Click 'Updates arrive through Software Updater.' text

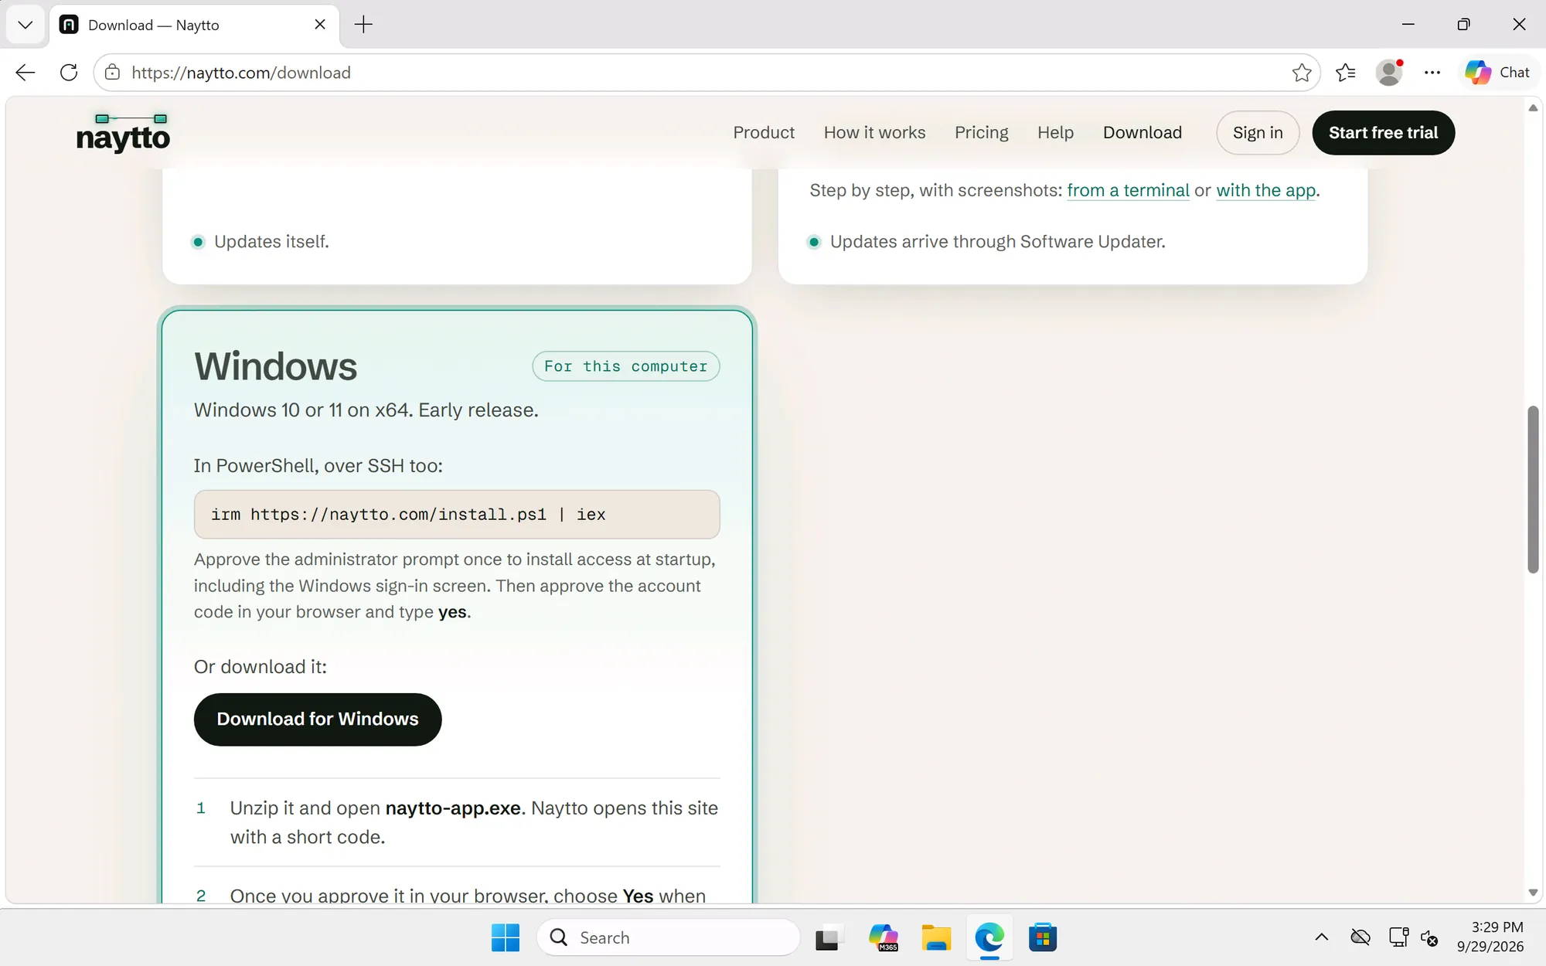pos(997,242)
